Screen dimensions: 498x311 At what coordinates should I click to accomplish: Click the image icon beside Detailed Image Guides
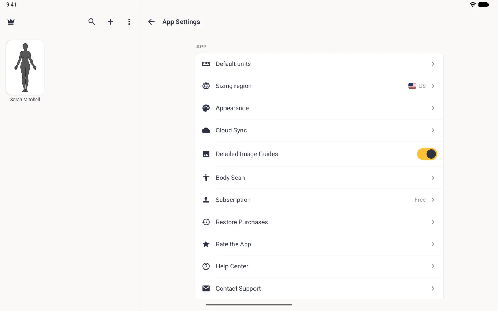(206, 154)
